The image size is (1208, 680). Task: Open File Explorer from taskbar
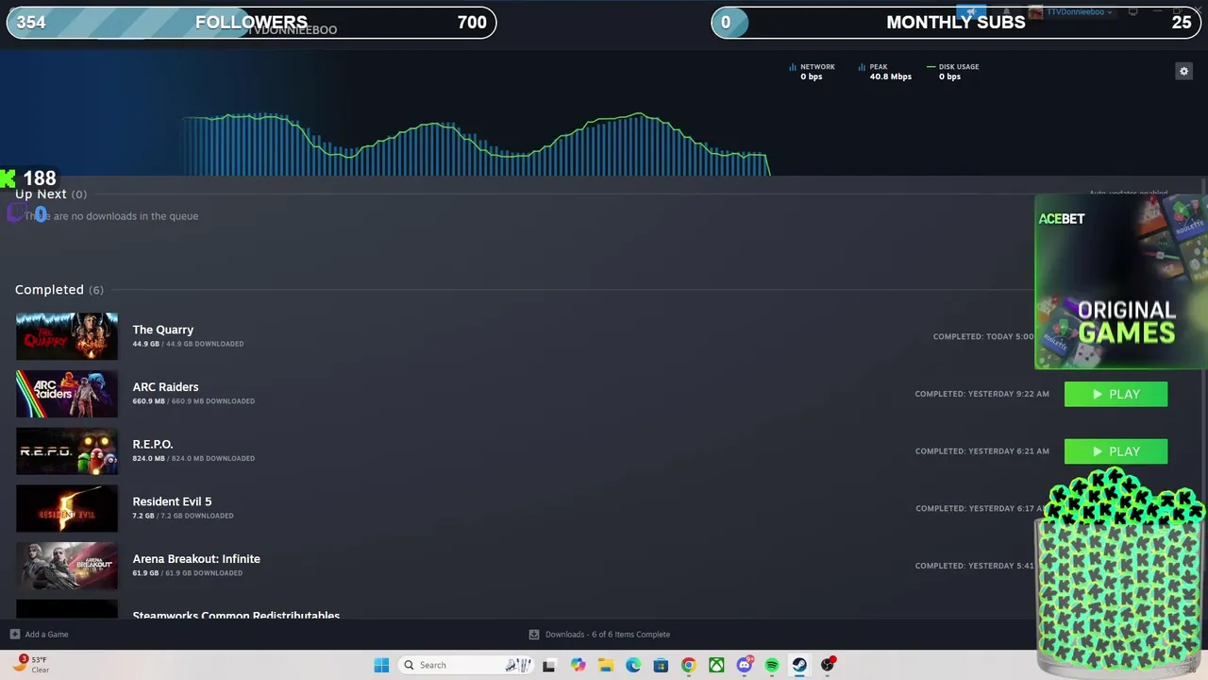coord(606,665)
